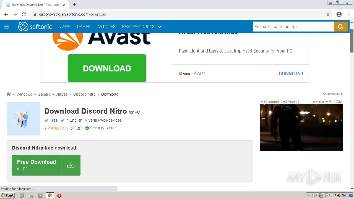354x199 pixels.
Task: Click the browser address bar URL
Action: click(x=73, y=14)
